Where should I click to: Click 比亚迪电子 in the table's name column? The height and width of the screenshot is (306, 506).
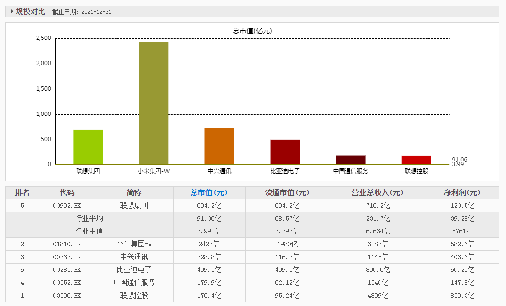click(134, 269)
